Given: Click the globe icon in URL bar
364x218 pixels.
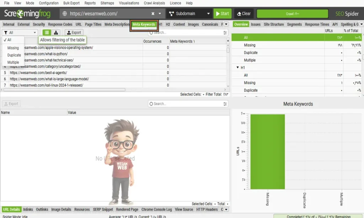Looking at the screenshot, I should tap(65, 13).
